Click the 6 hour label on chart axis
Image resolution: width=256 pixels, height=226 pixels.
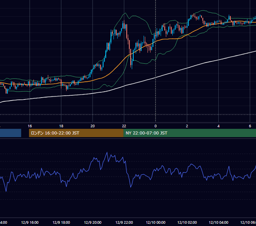[x=250, y=126]
